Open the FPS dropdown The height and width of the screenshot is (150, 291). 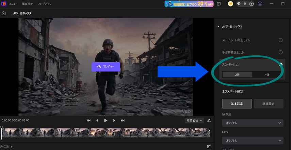pos(253,141)
